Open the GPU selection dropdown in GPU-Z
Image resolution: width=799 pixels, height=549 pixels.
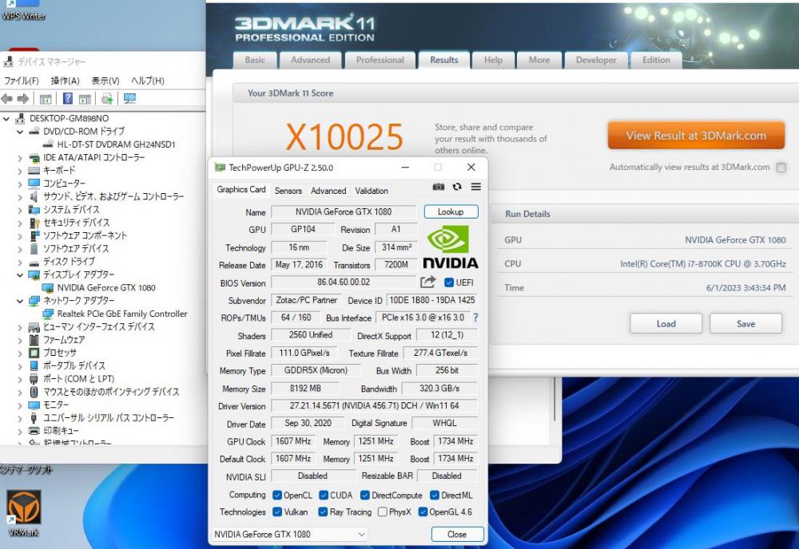tap(289, 535)
